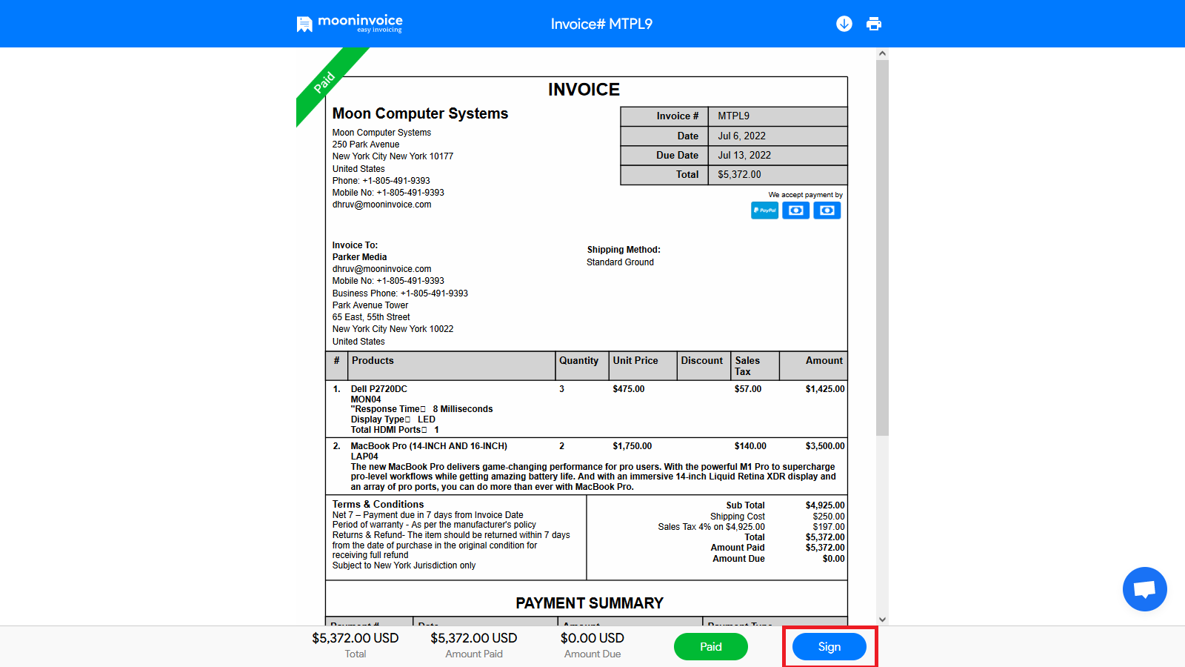Click the $140.00 sales tax value
Screen dimensions: 1185x667
pyautogui.click(x=750, y=446)
